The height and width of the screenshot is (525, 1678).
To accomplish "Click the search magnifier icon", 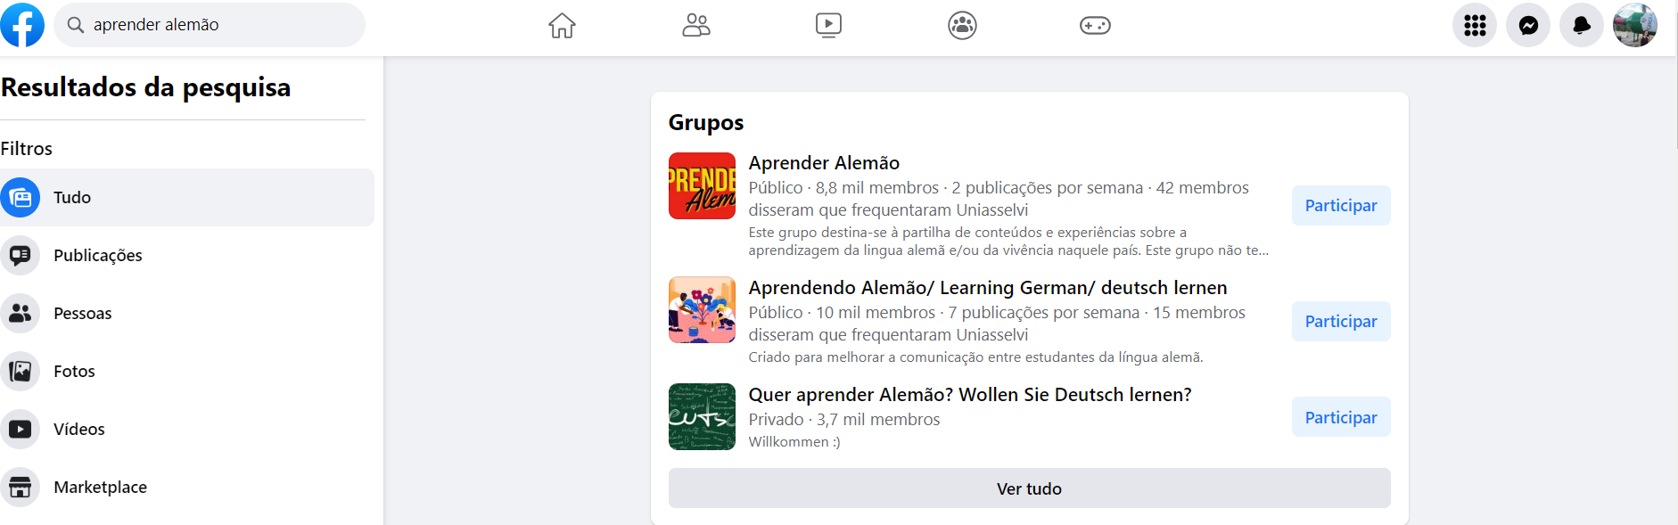I will 76,25.
